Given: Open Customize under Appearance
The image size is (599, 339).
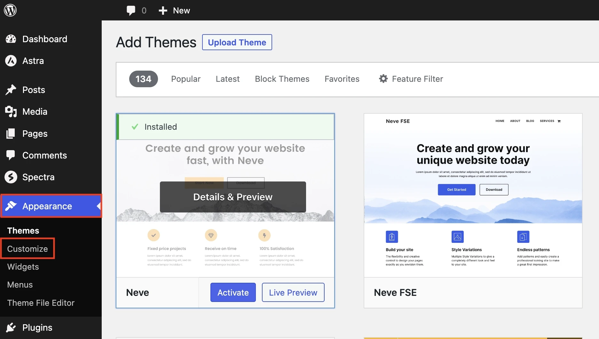Looking at the screenshot, I should (28, 249).
